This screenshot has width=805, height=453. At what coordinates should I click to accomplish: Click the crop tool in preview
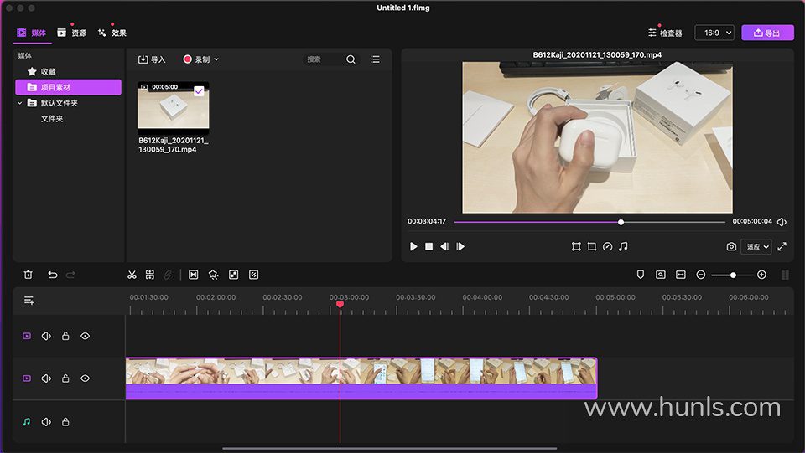click(x=592, y=246)
